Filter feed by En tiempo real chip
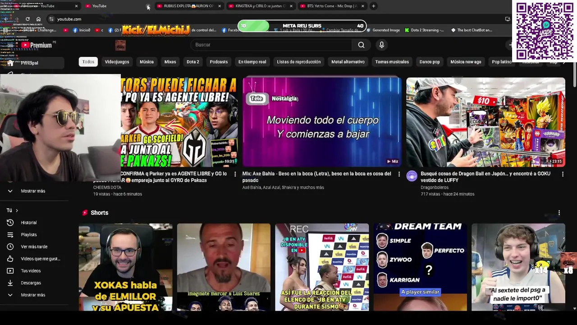Screen dimensions: 577x325 click(252, 62)
